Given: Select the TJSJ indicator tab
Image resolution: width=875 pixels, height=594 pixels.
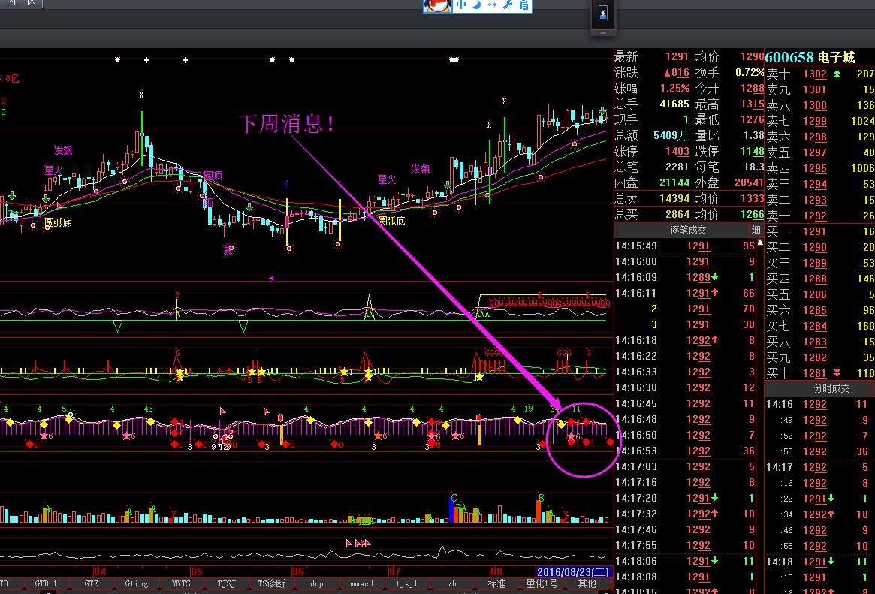Looking at the screenshot, I should click(x=226, y=583).
